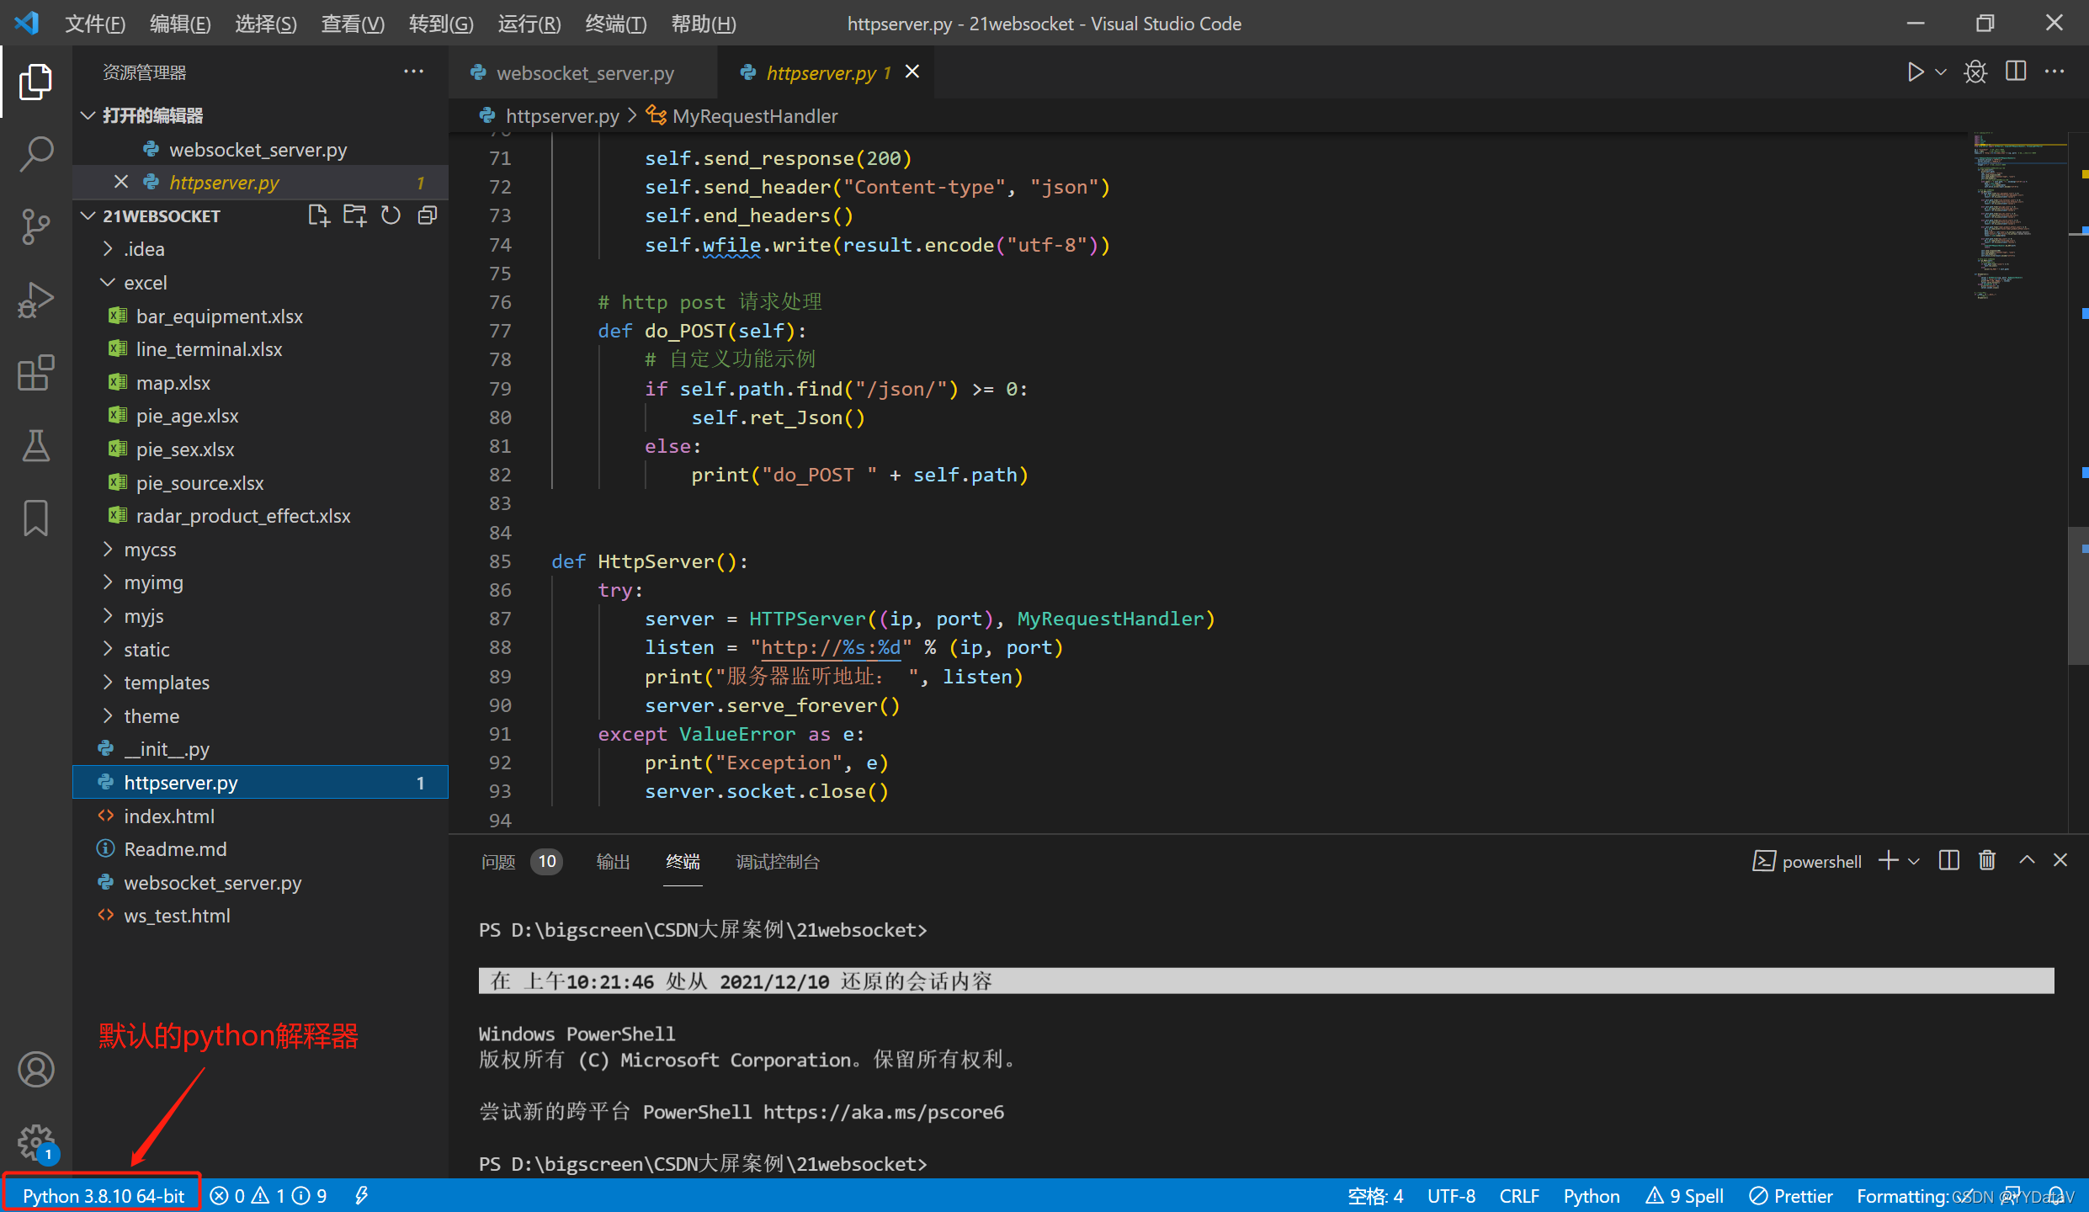Click the Prettier status item
Screen dimensions: 2089x1212
(1790, 1196)
